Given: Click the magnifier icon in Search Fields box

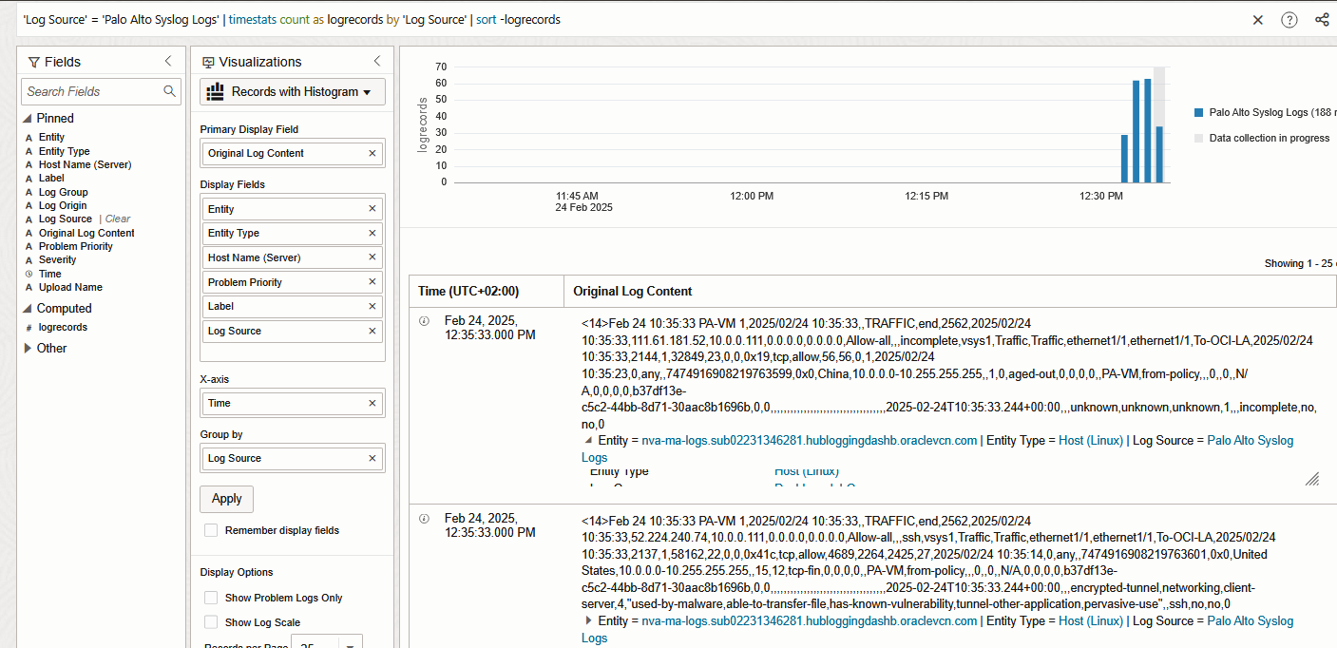Looking at the screenshot, I should [169, 91].
